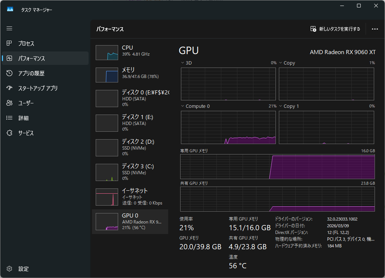
Task: Switch to the ユーザー page
Action: pyautogui.click(x=45, y=103)
